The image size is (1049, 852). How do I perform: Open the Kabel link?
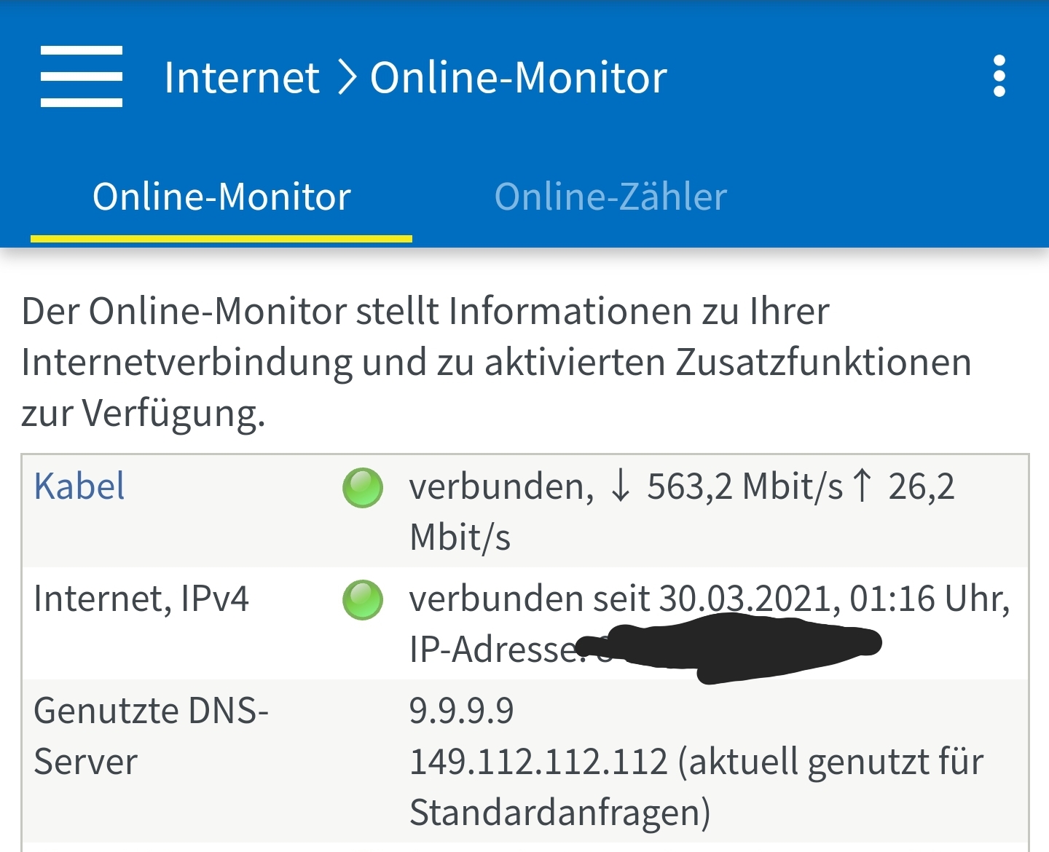click(x=79, y=486)
